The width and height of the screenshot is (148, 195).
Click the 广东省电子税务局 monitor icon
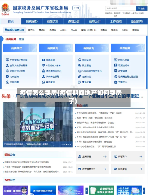[x=7, y=60]
